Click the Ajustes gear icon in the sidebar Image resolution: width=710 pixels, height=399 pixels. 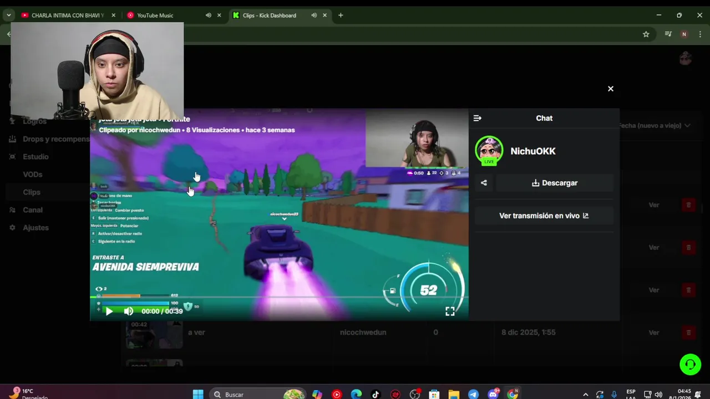[12, 228]
